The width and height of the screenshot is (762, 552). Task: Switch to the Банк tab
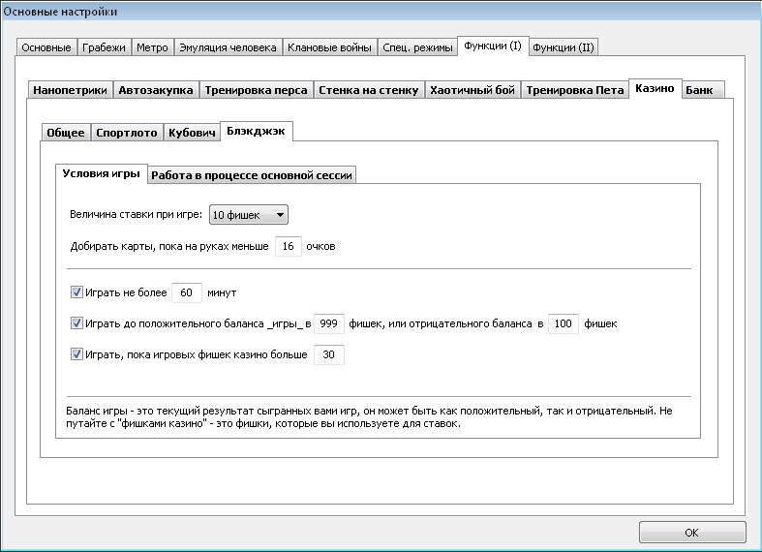click(699, 90)
